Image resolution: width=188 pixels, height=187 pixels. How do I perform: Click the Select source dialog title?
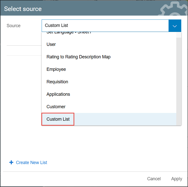[23, 9]
